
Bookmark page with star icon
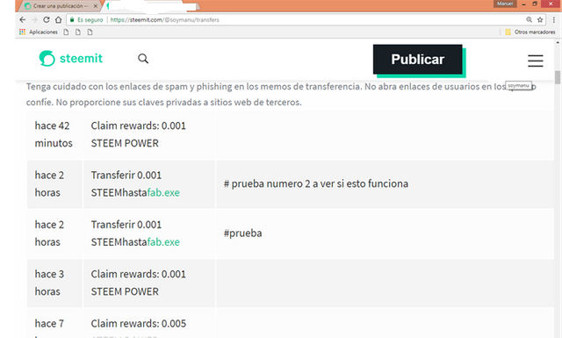[x=540, y=19]
